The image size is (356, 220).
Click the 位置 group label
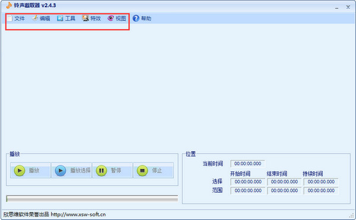tap(190, 154)
